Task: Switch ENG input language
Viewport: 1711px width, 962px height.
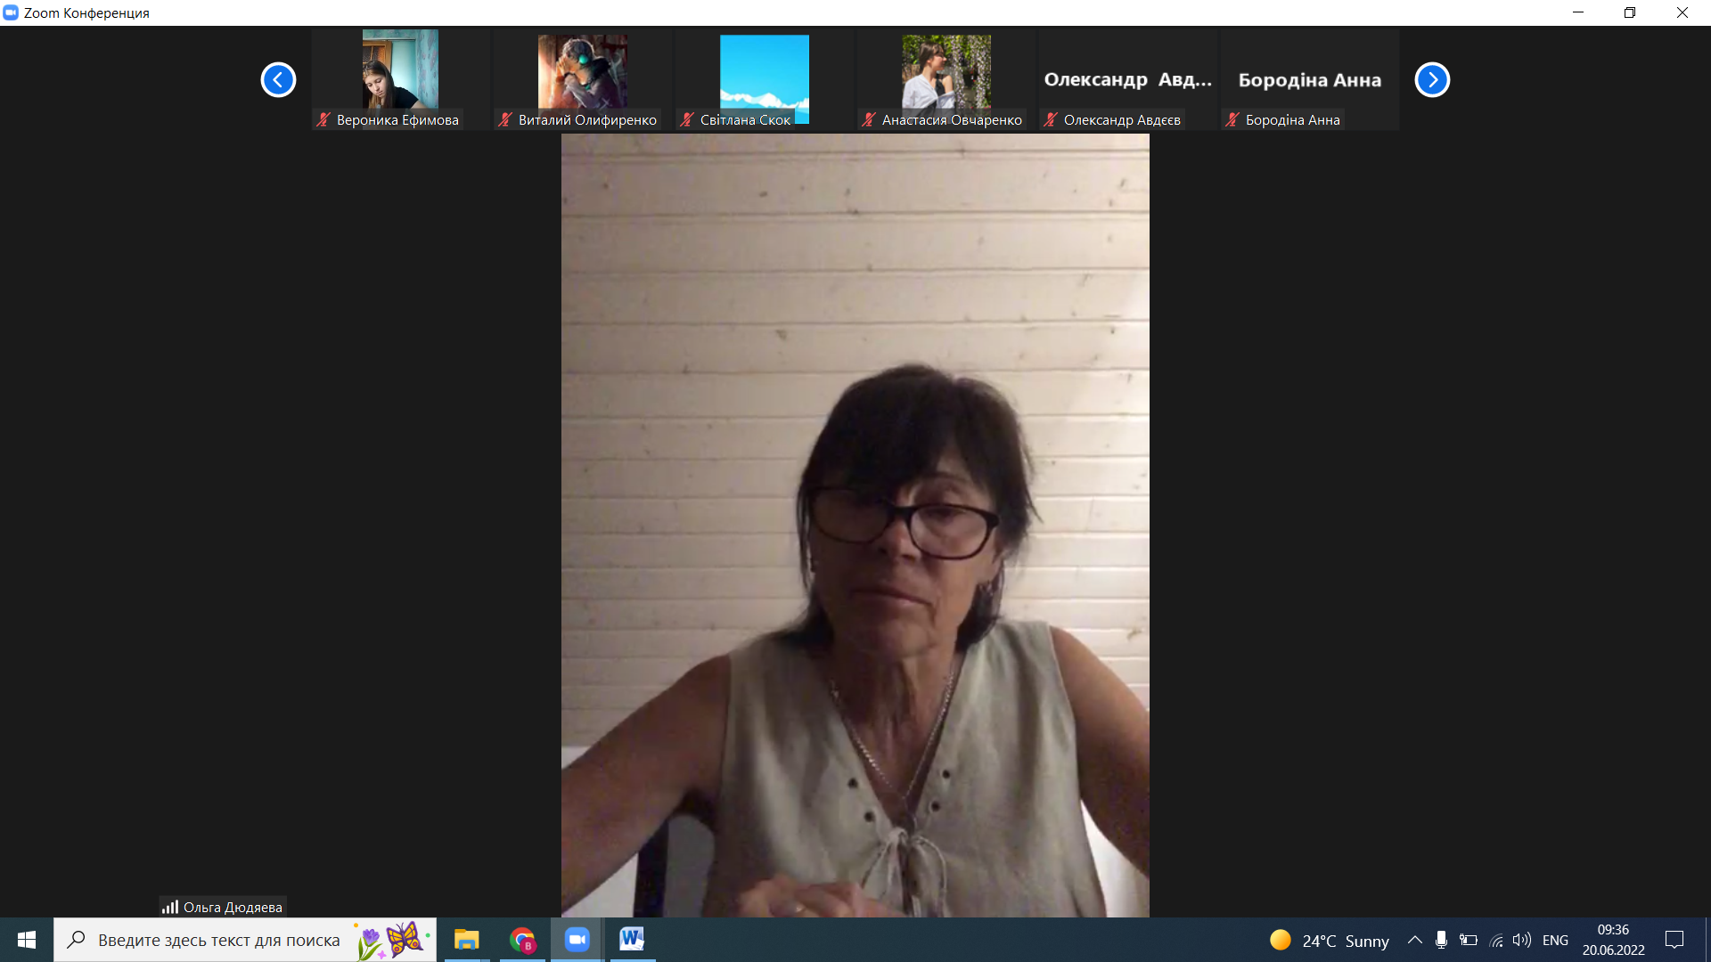Action: click(x=1555, y=941)
